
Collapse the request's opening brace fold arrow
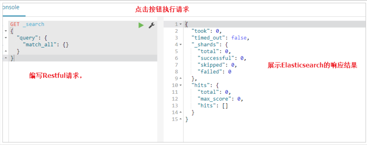6,31
